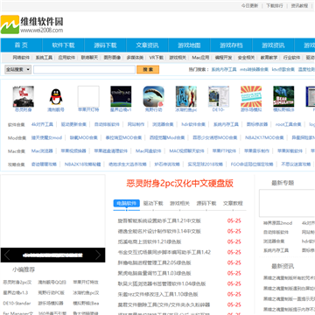Open 自动排版软件 link in 最新专题
Image resolution: width=315 pixels, height=315 pixels.
pos(276,232)
